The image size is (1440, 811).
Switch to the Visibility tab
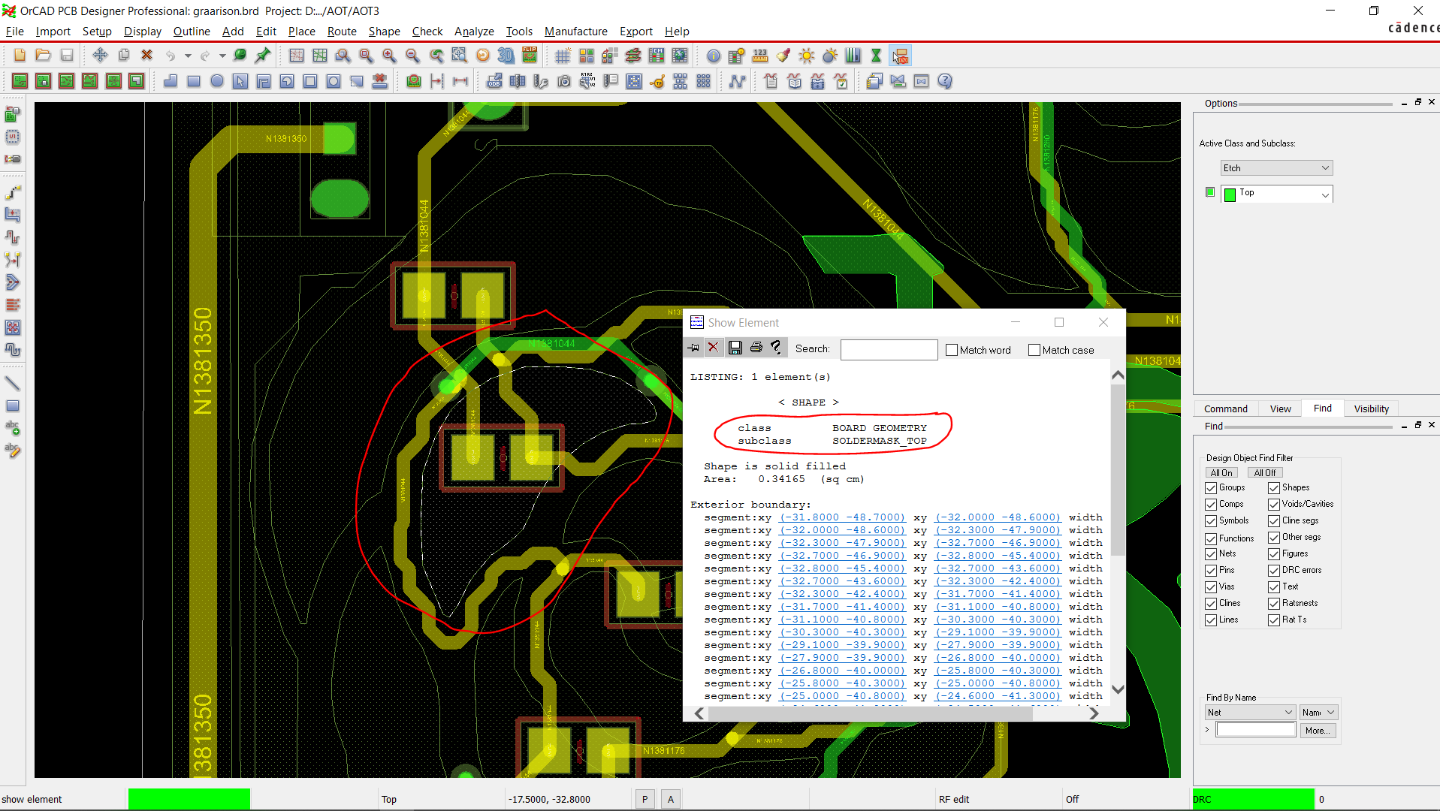pyautogui.click(x=1371, y=409)
